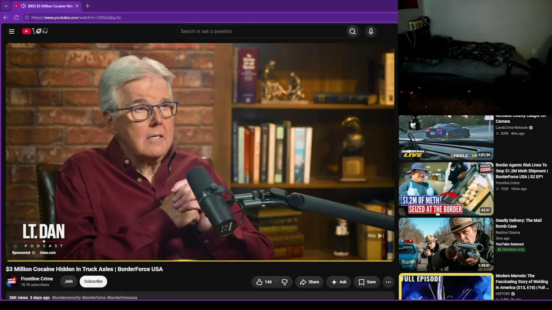
Task: Subscribe to Frontline Crime
Action: [x=93, y=282]
